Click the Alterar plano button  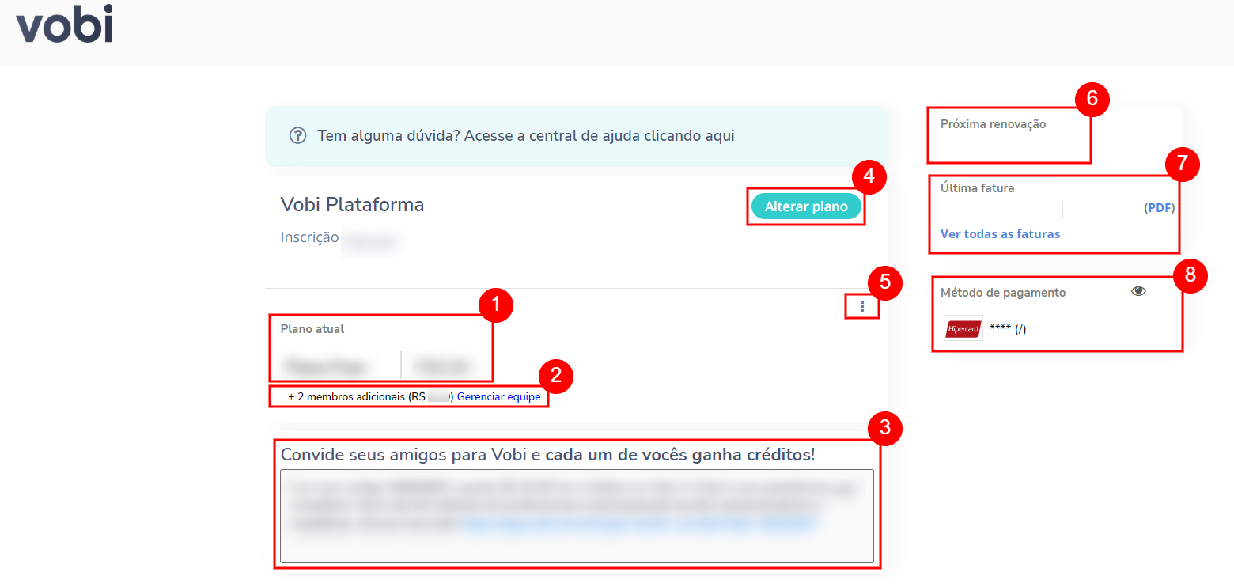[x=806, y=206]
